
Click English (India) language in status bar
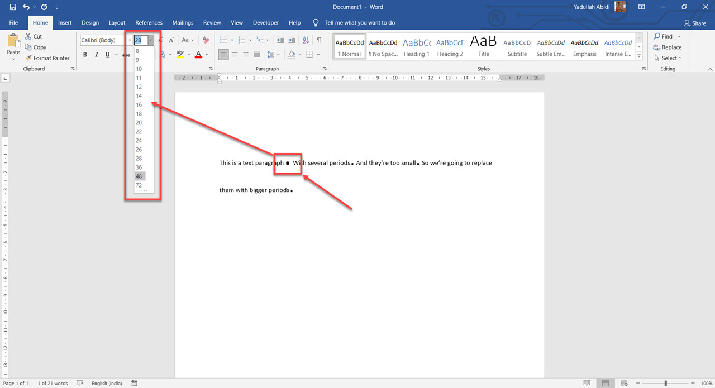pyautogui.click(x=106, y=383)
